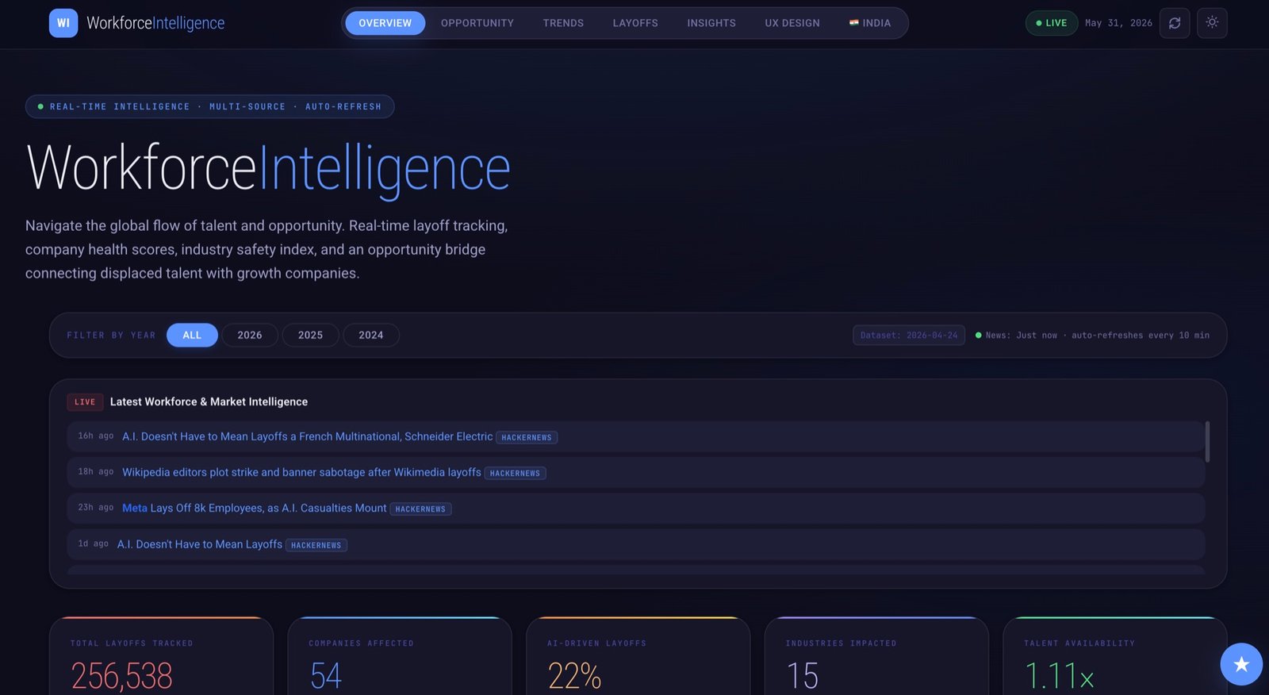Viewport: 1269px width, 695px height.
Task: Click HACKERNEWS tag on the Meta story
Action: click(420, 509)
